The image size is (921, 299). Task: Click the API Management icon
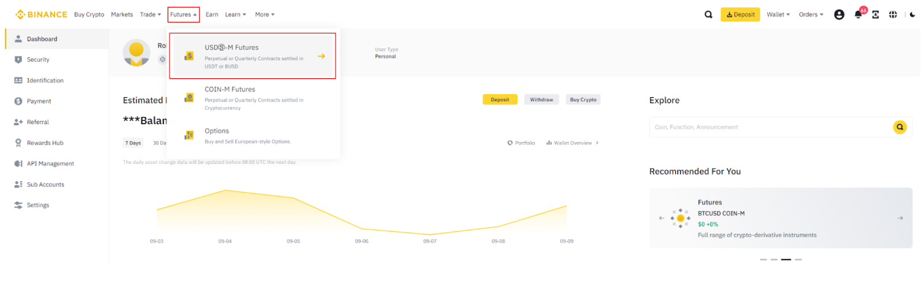pyautogui.click(x=18, y=163)
